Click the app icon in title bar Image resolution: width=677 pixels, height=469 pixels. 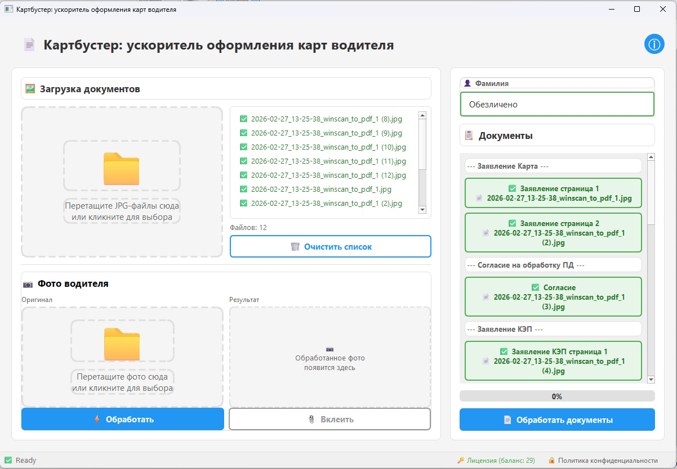point(8,10)
